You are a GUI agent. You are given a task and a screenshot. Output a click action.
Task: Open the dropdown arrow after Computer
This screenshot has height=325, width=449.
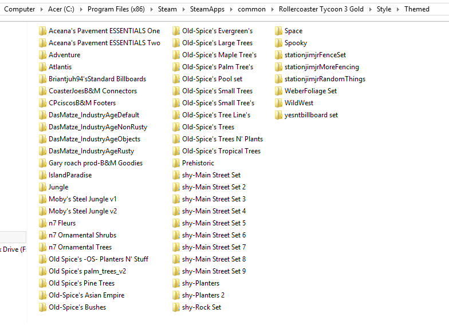tap(40, 9)
